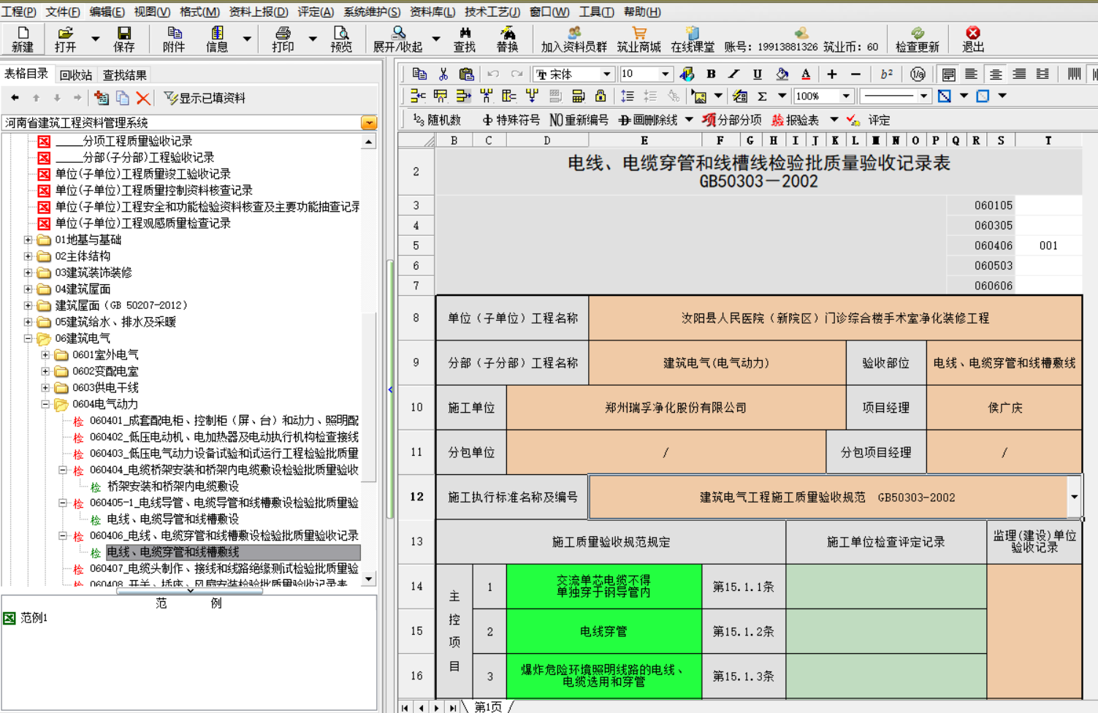This screenshot has width=1098, height=713.
Task: Click the 查找 find binoculars icon
Action: click(x=465, y=39)
